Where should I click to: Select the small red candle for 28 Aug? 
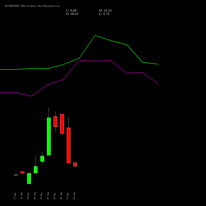point(75,164)
